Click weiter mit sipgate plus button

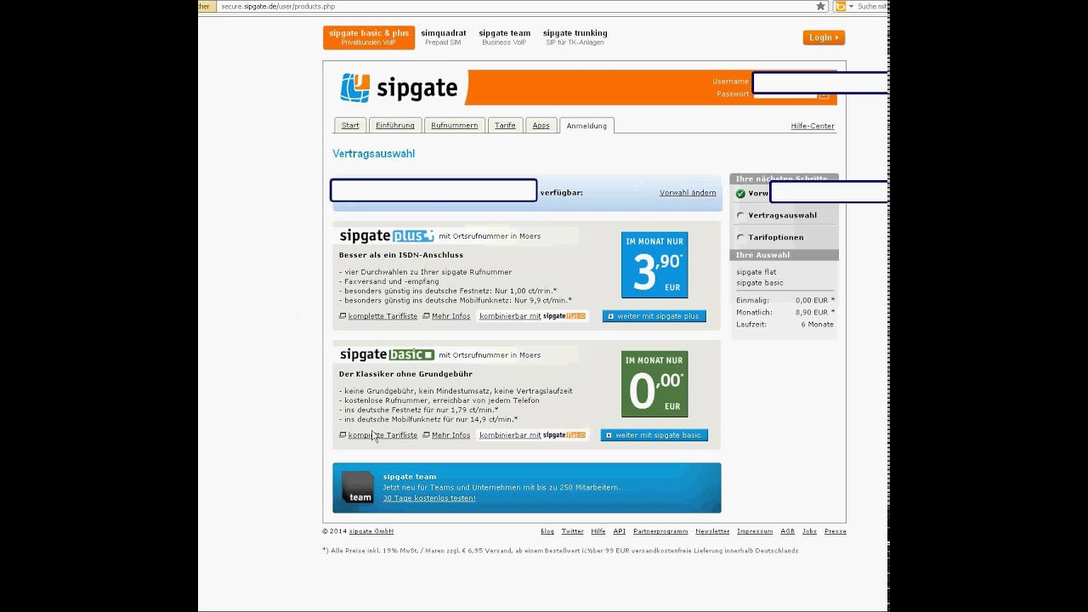[654, 316]
